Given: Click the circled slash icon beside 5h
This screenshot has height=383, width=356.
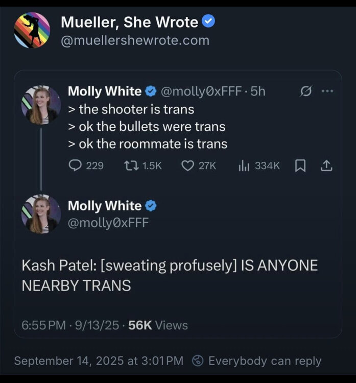Looking at the screenshot, I should pos(305,92).
